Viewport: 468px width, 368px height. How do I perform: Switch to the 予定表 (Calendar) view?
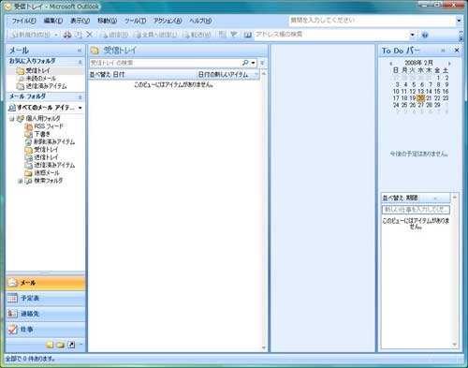pos(46,298)
